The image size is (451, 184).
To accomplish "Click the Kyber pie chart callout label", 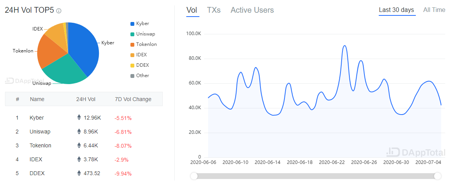I will pos(107,43).
